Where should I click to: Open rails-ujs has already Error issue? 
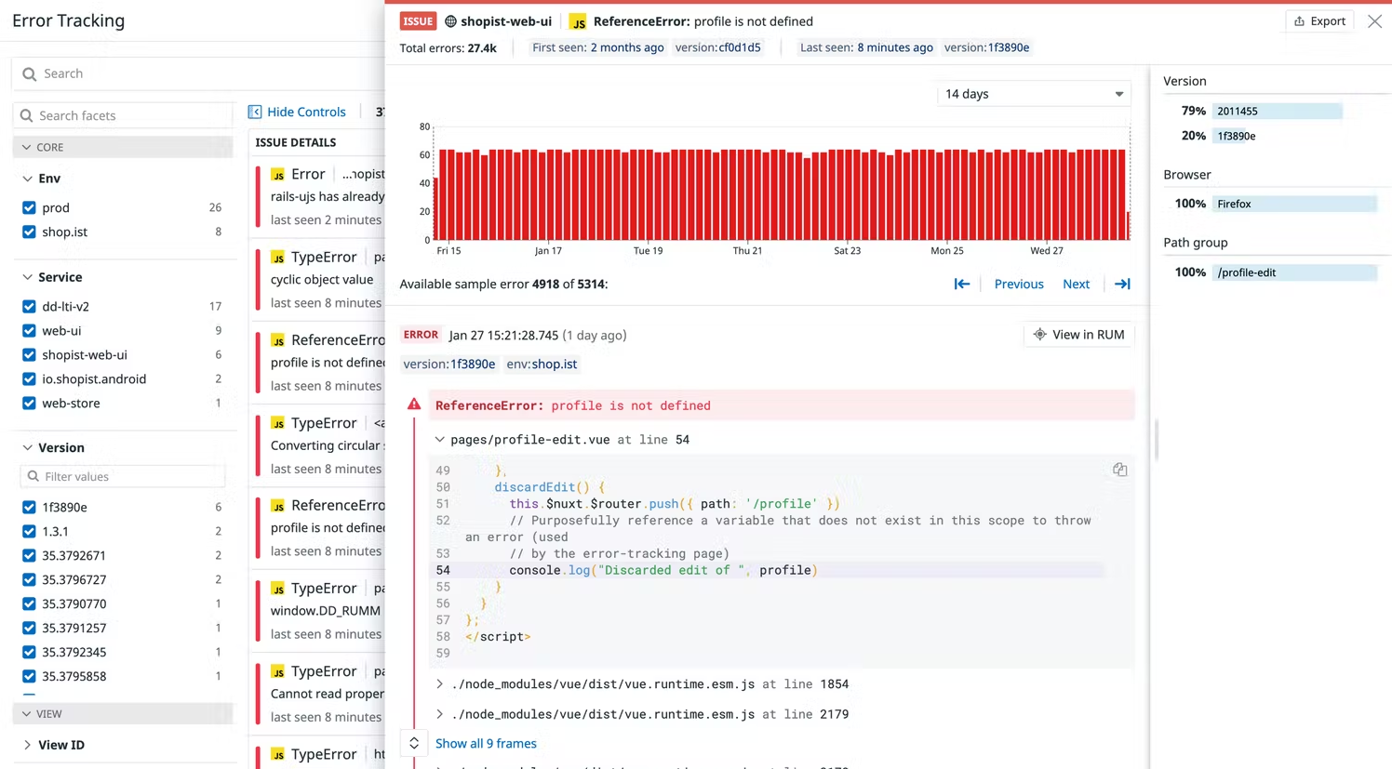(320, 196)
